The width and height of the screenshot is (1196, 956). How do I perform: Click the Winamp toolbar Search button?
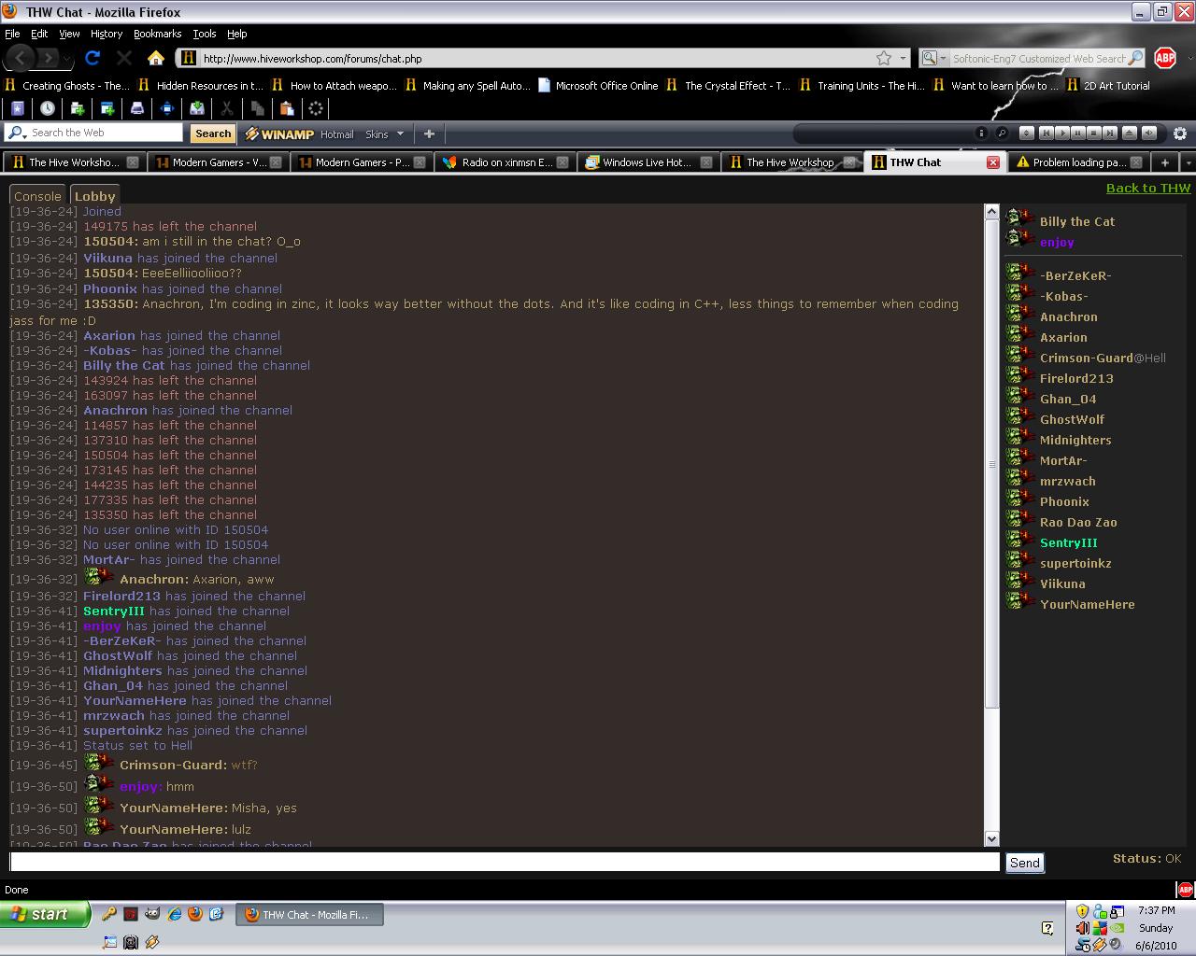tap(213, 134)
